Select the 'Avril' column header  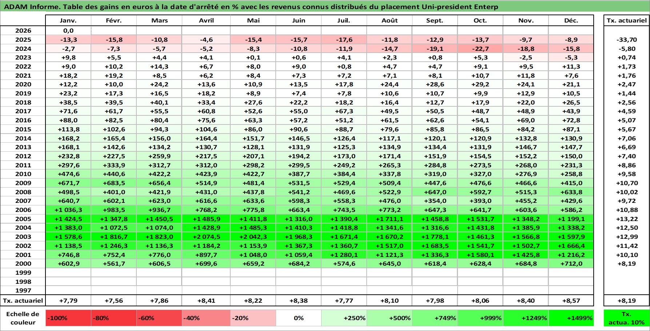206,20
